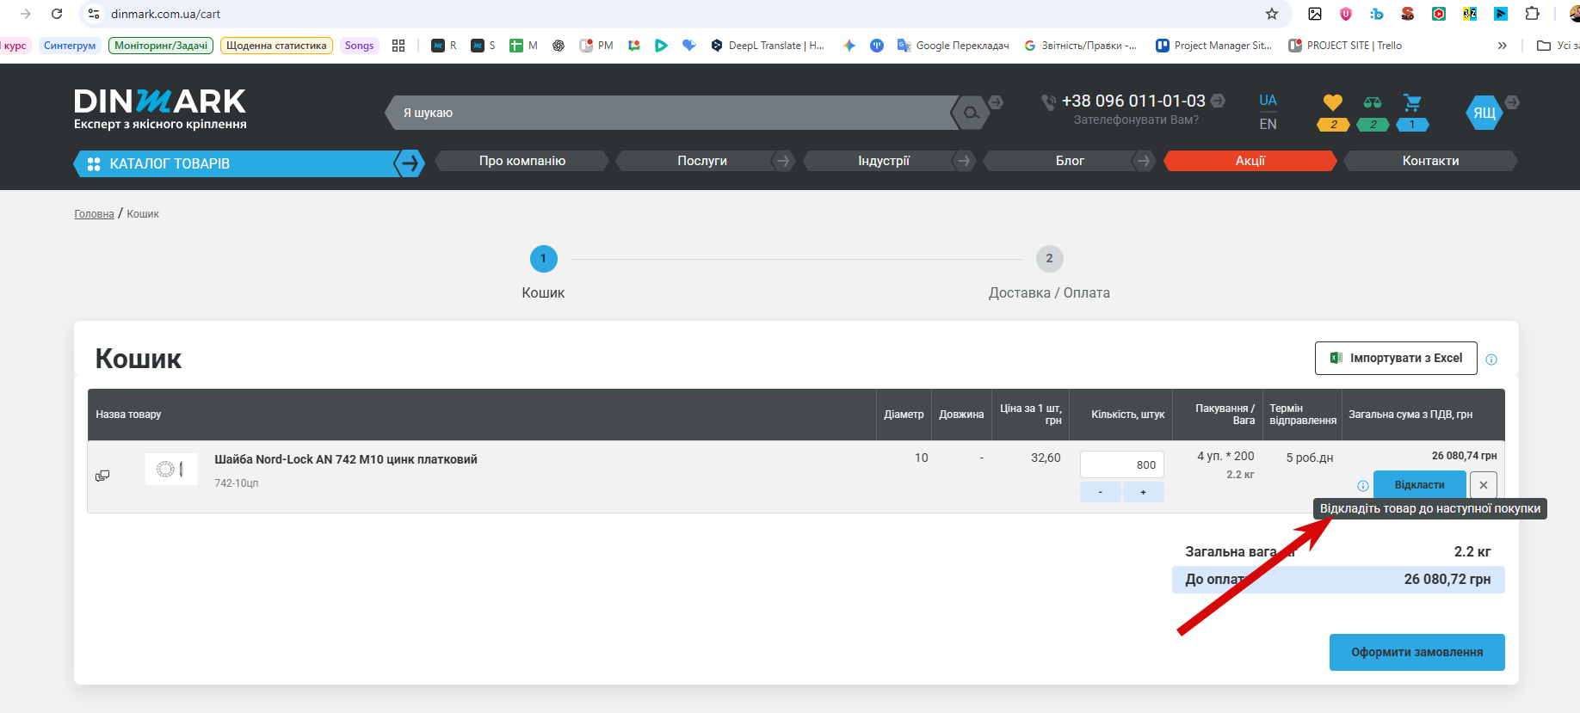The width and height of the screenshot is (1580, 713).
Task: Open the shopping cart icon in header
Action: click(x=1412, y=103)
